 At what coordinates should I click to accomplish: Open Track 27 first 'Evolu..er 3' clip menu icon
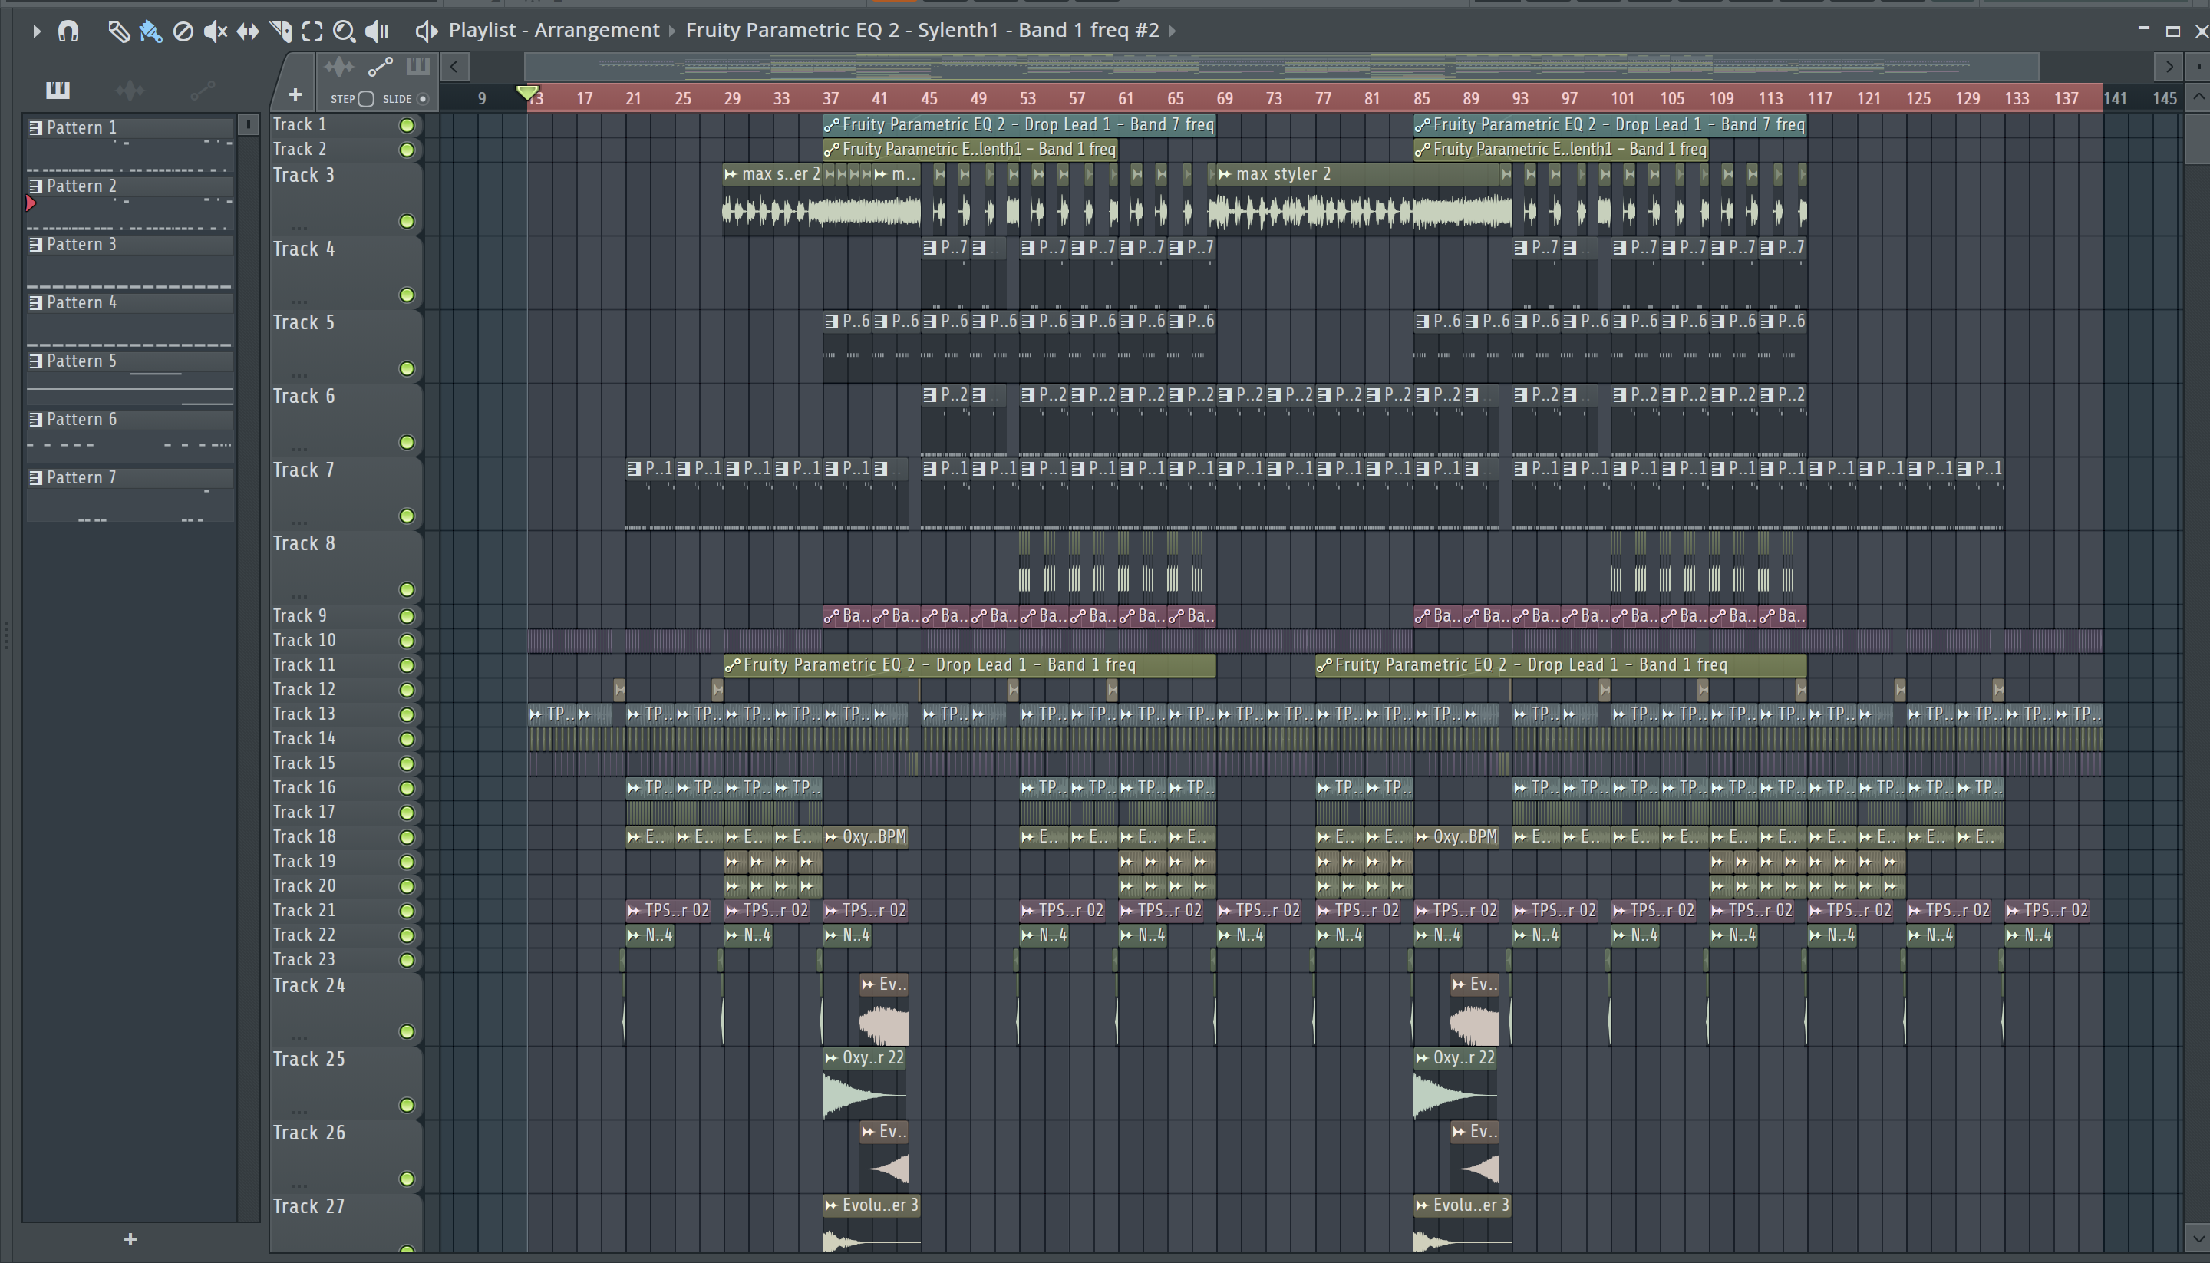(831, 1205)
